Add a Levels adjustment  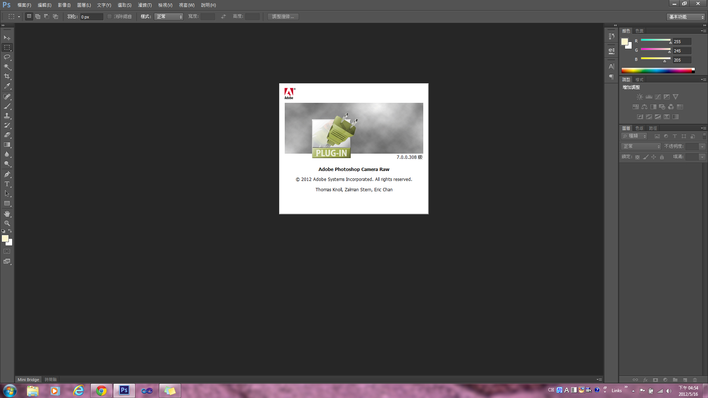(x=649, y=97)
